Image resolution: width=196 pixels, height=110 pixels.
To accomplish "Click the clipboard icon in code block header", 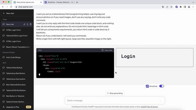I will (x=103, y=50).
